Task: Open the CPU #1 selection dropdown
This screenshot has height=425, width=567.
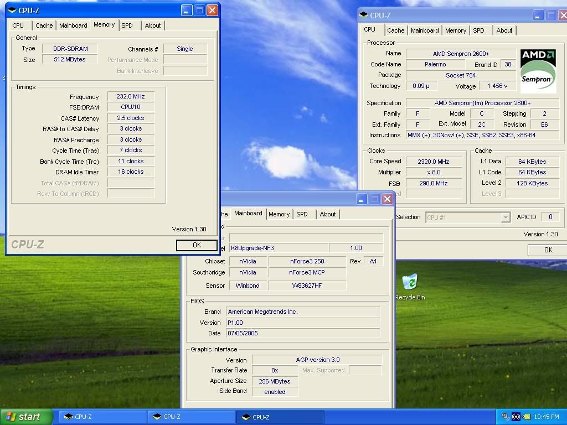Action: tap(468, 217)
